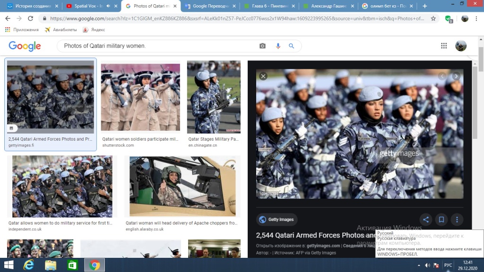Show hidden system tray icons
The height and width of the screenshot is (272, 484).
[418, 265]
